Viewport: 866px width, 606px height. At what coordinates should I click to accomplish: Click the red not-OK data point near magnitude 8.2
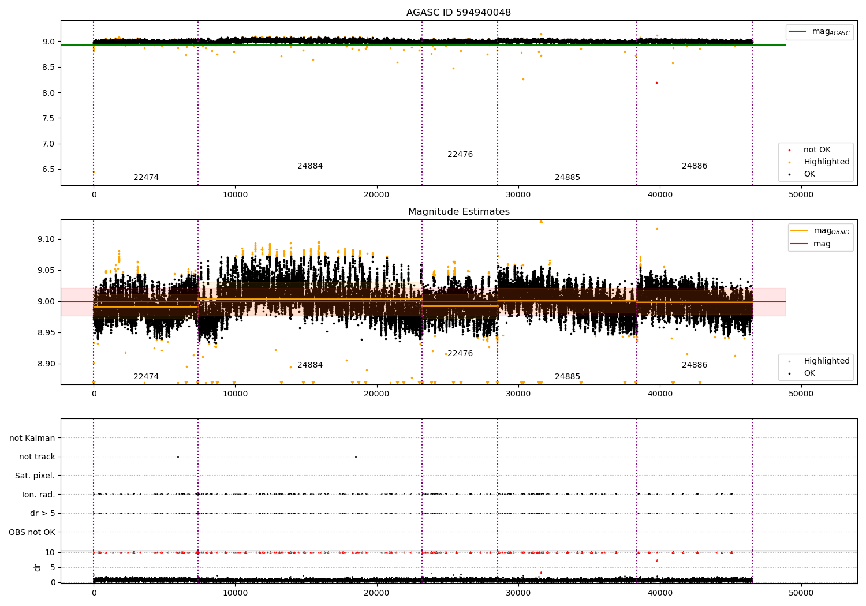pos(656,83)
